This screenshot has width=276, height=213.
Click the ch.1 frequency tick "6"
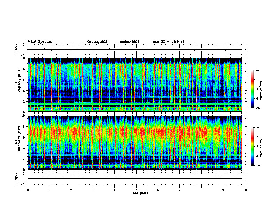click(x=24, y=80)
